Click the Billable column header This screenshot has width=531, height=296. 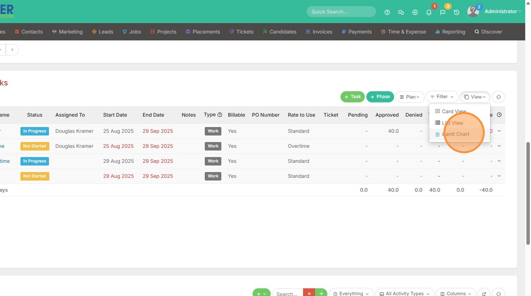[236, 115]
